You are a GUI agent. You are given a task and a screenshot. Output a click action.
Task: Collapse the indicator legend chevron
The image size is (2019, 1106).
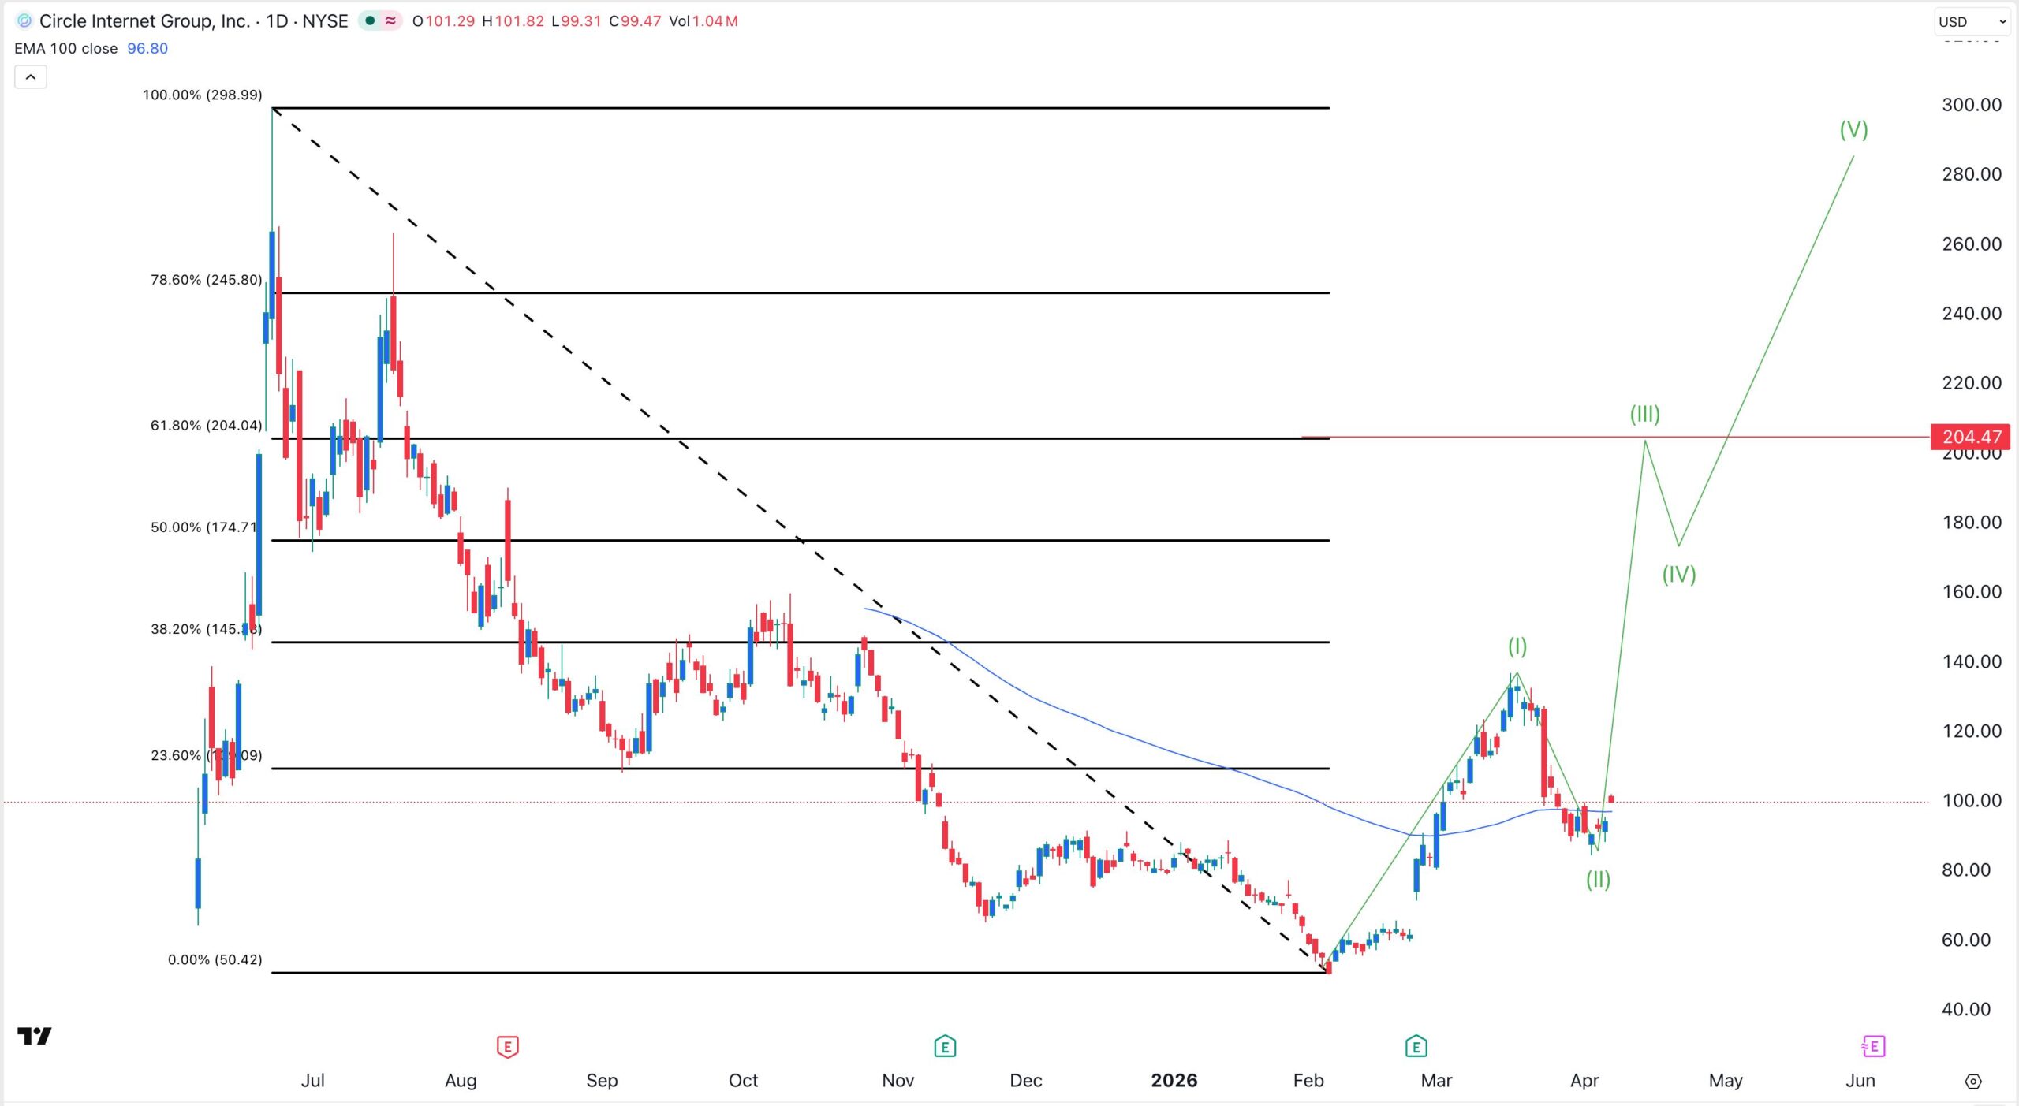coord(31,77)
